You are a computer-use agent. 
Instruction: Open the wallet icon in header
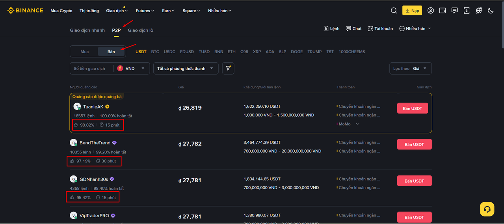[443, 11]
